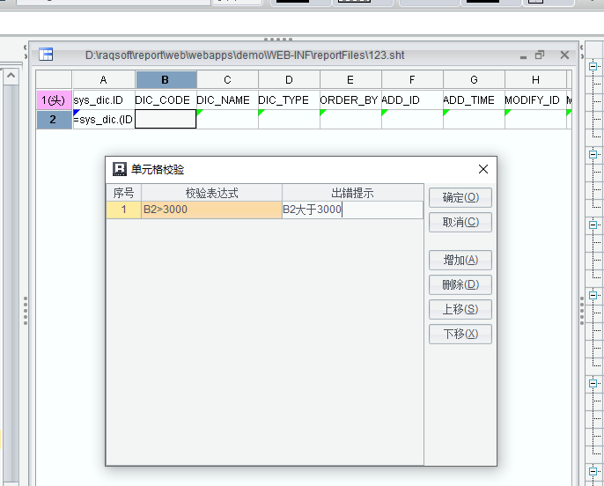Select the 1(头) row header
This screenshot has width=604, height=486.
(x=54, y=100)
